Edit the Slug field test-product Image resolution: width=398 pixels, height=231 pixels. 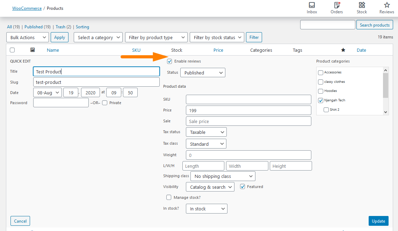click(96, 82)
